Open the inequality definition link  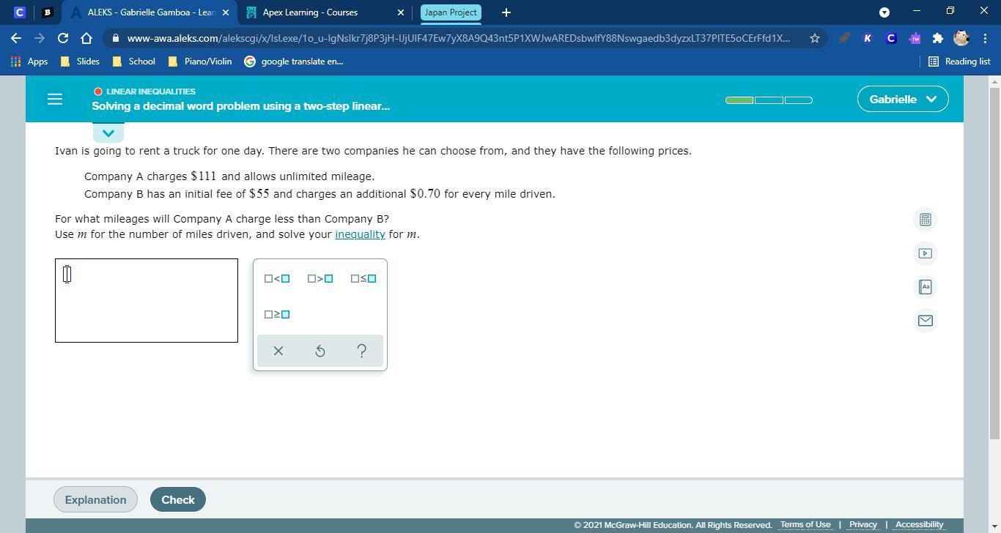pos(360,234)
